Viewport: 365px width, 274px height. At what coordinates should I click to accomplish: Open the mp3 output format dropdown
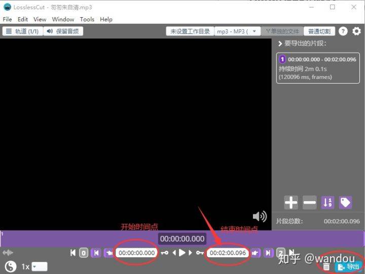pyautogui.click(x=237, y=31)
